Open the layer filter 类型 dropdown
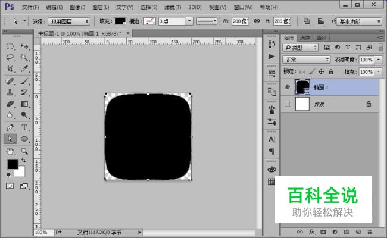Image resolution: width=387 pixels, height=238 pixels. (300, 48)
